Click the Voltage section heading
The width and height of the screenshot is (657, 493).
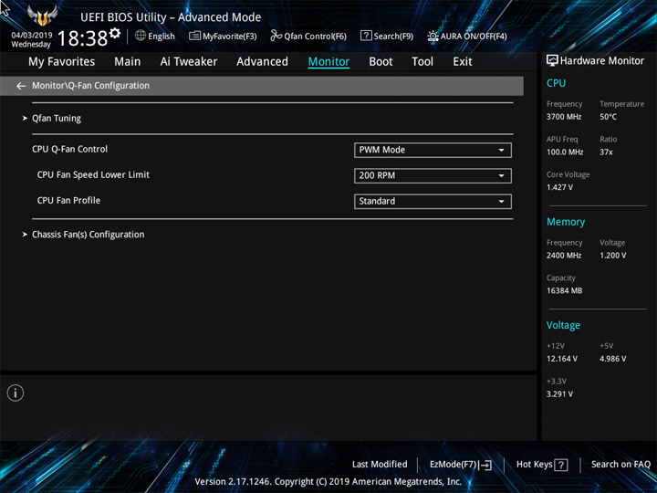point(563,325)
